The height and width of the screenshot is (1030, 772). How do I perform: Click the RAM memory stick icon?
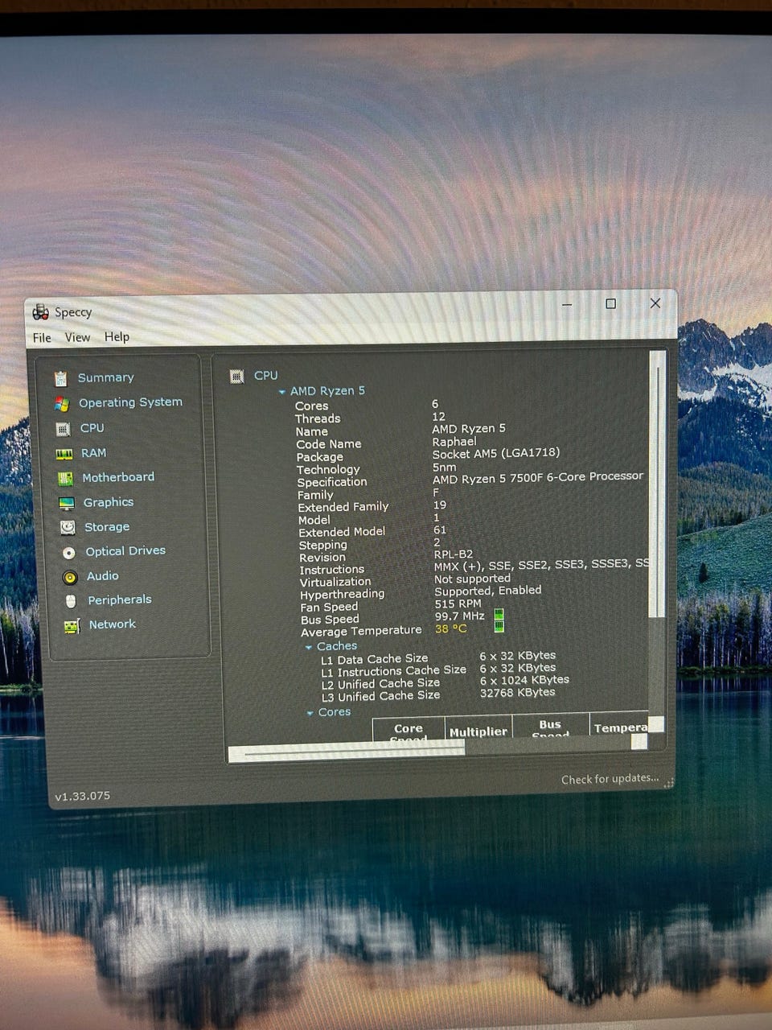(64, 454)
